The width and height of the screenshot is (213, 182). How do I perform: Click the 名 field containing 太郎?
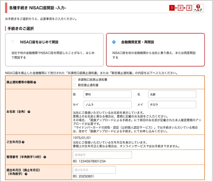(172, 94)
